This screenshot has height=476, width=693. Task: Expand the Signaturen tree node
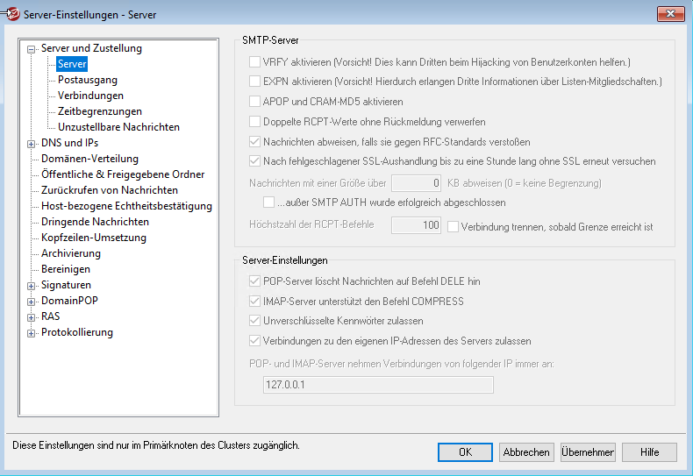tap(32, 286)
